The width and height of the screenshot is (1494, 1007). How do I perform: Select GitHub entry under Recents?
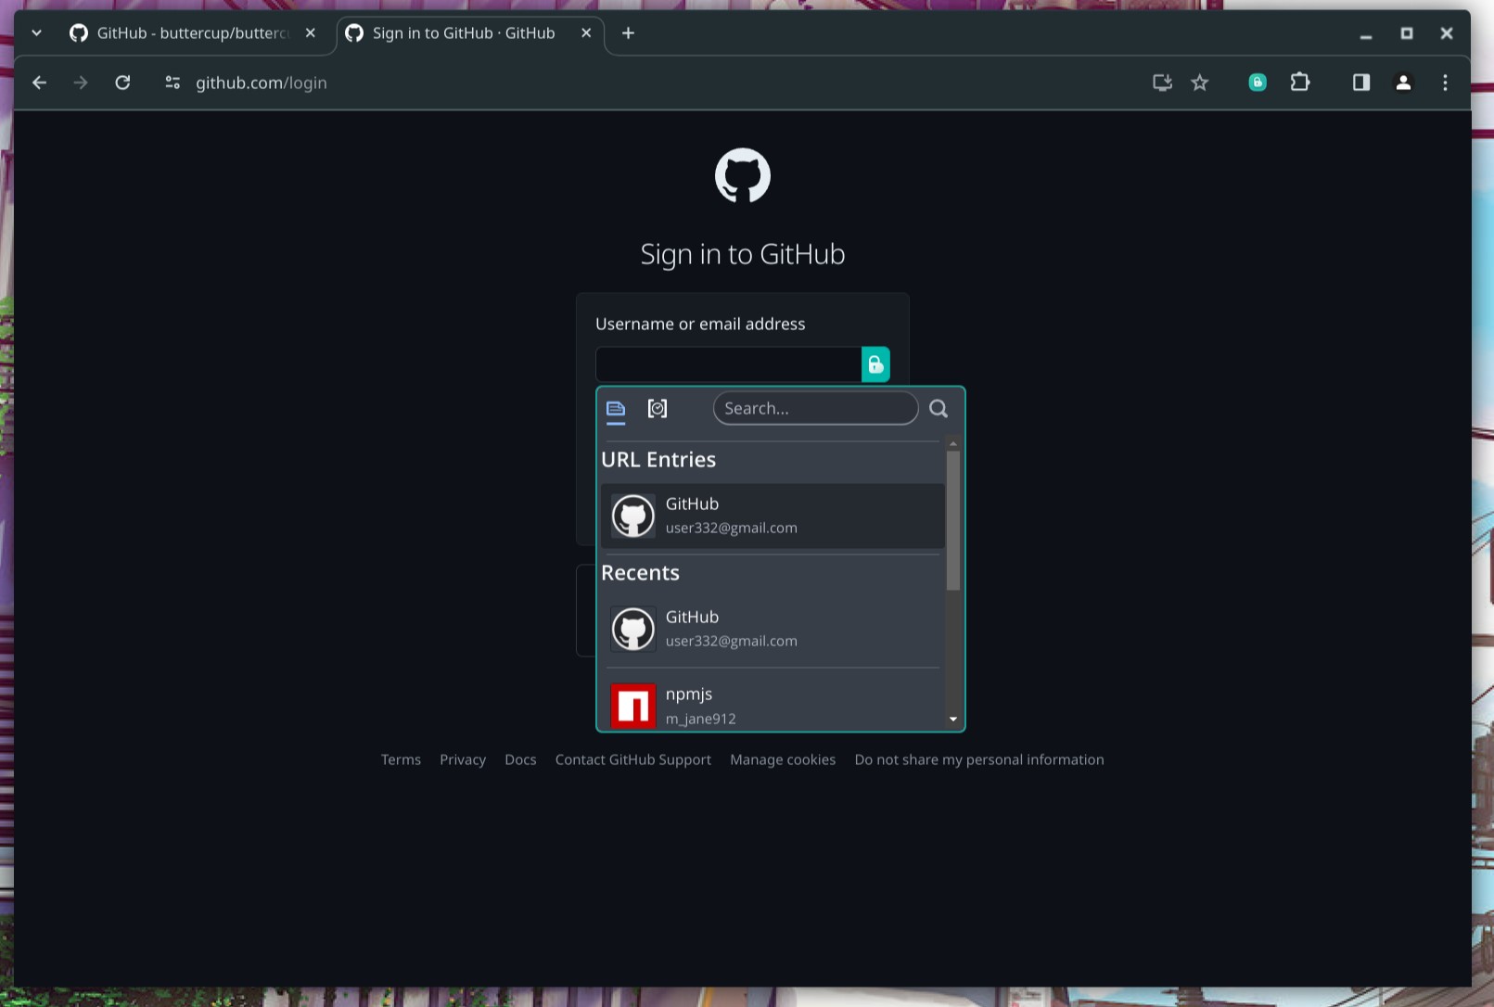(773, 629)
